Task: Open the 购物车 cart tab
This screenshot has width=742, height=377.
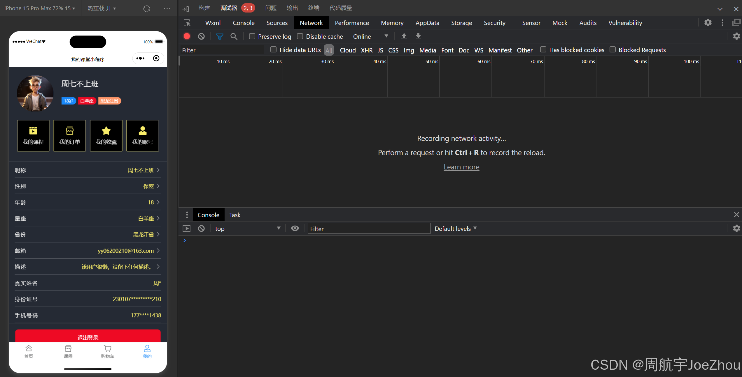Action: click(107, 351)
